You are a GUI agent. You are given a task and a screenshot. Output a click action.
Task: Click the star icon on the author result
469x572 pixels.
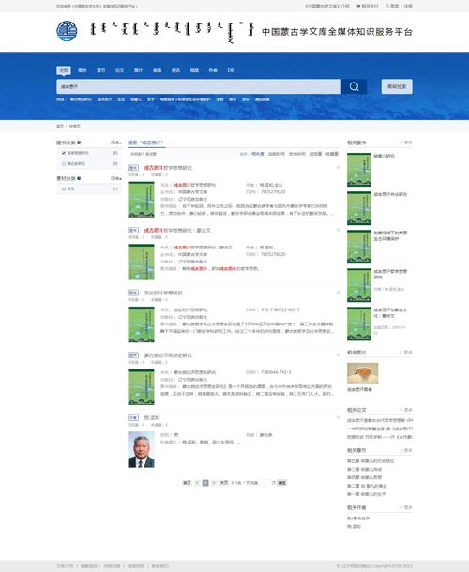(x=338, y=417)
